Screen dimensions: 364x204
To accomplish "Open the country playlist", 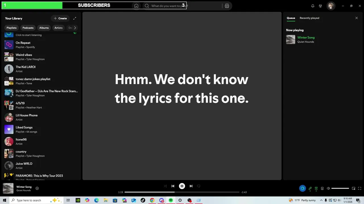I will (41, 154).
